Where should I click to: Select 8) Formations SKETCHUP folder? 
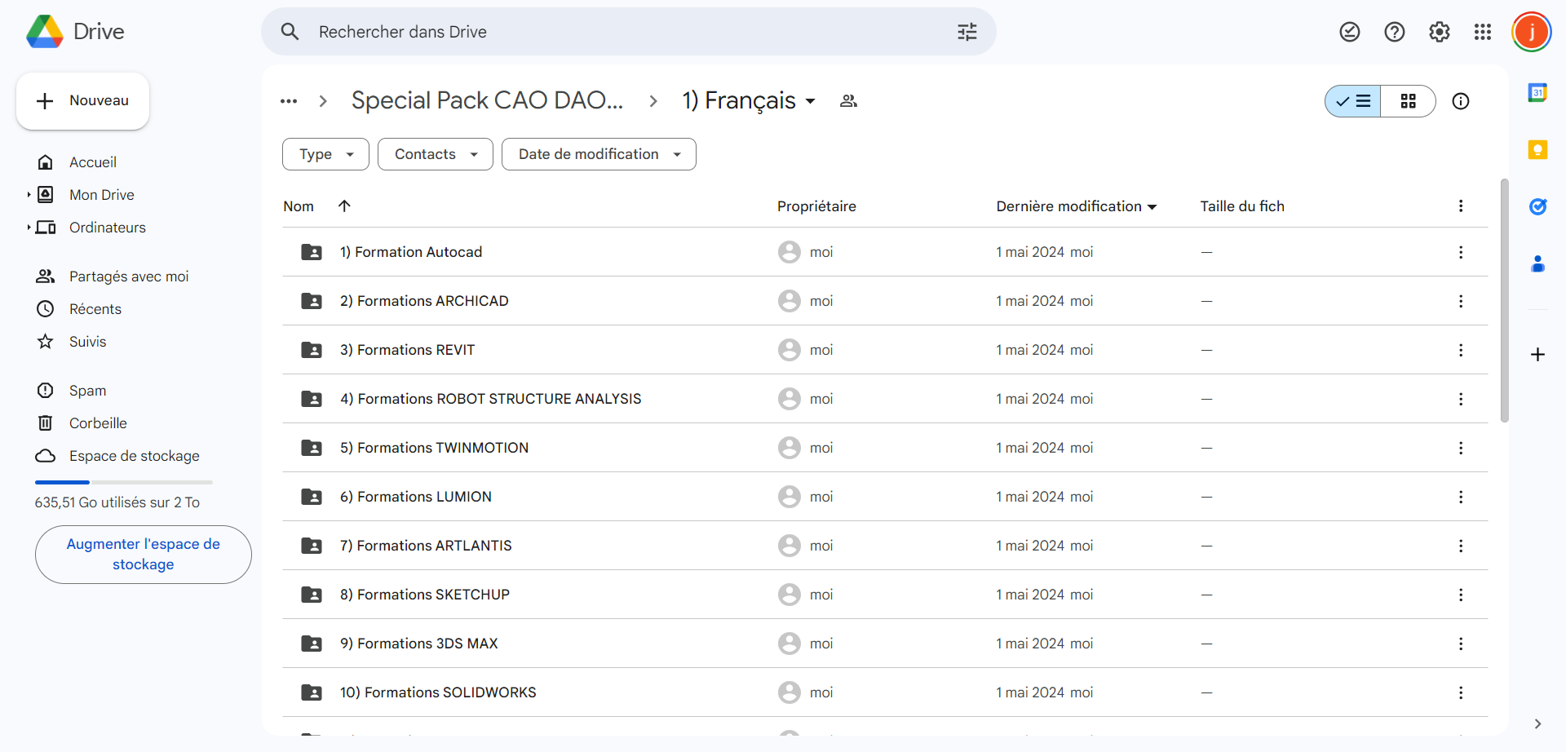click(x=885, y=595)
